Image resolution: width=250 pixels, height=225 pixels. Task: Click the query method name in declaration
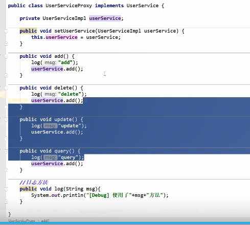[x=61, y=151]
